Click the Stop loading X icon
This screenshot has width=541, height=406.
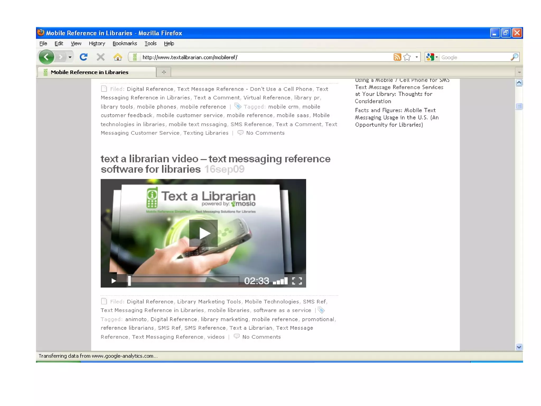click(x=100, y=57)
